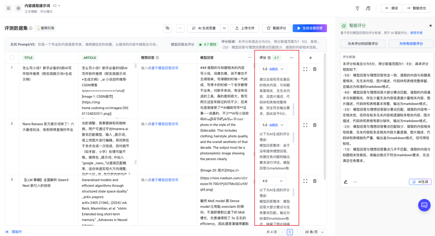Click the hide columns eye-slash icon

click(x=168, y=28)
